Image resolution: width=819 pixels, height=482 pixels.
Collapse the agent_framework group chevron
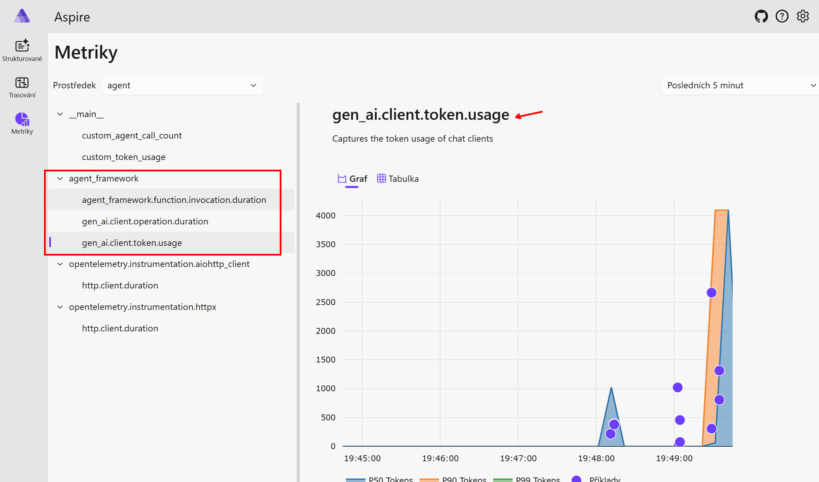(x=60, y=178)
